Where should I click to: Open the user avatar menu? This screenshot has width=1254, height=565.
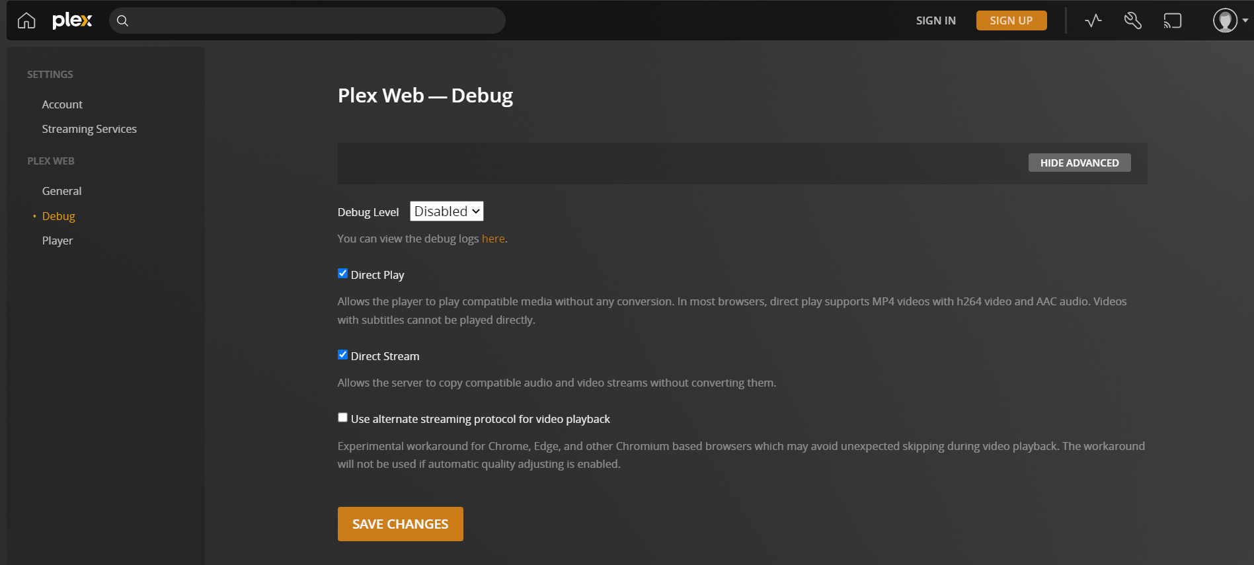click(x=1224, y=20)
